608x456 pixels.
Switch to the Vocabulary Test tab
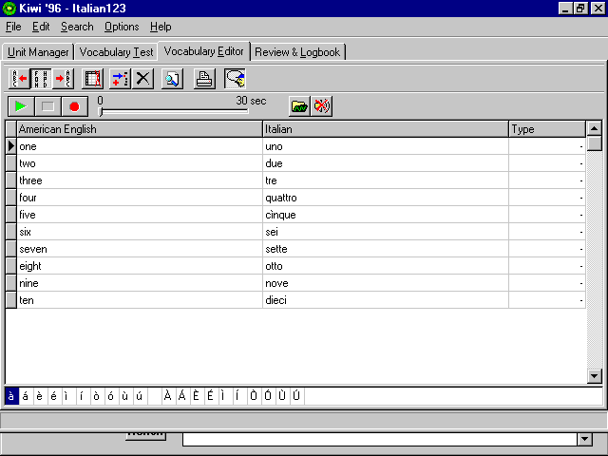pyautogui.click(x=116, y=52)
